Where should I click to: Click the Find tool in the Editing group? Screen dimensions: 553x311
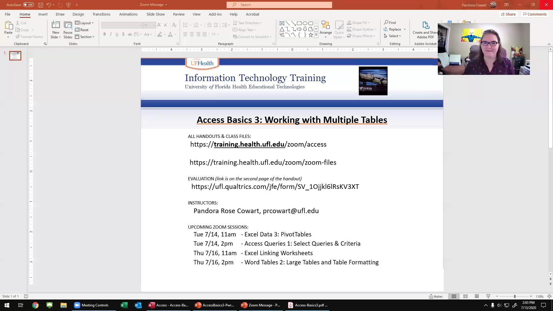coord(390,22)
